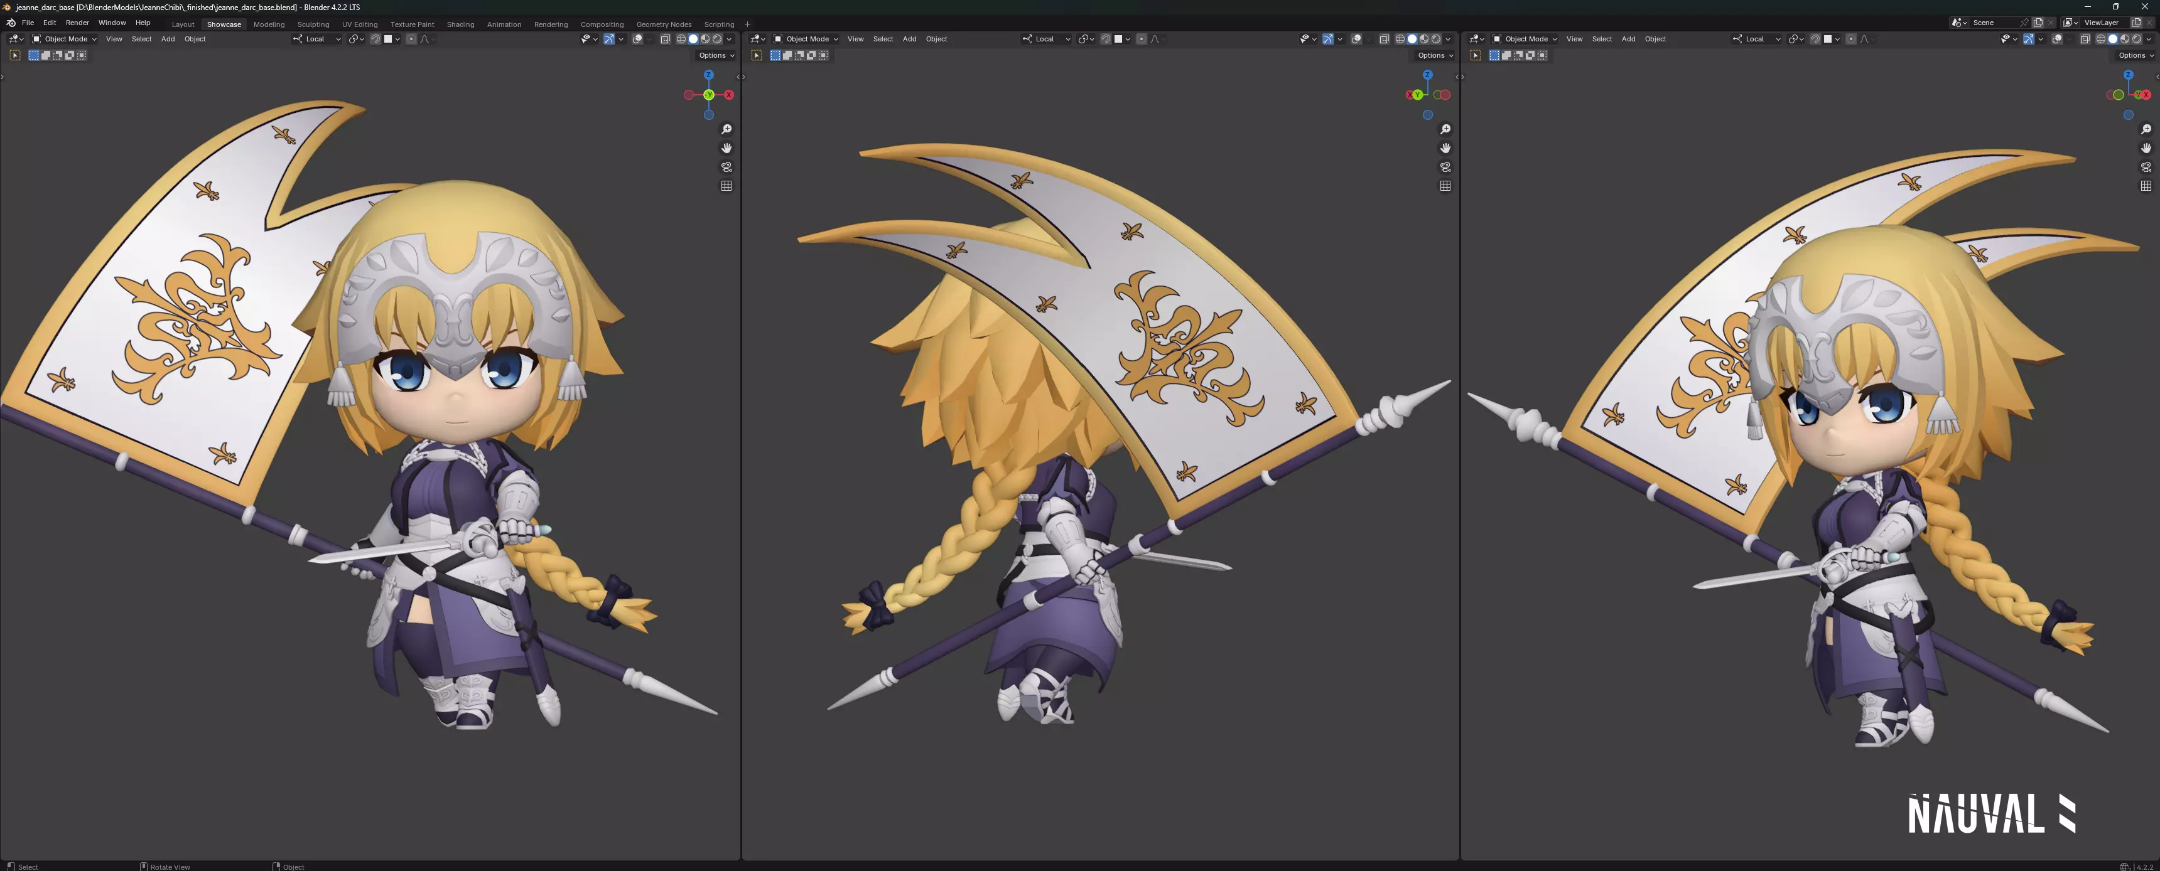Click the pan hand icon in middle viewport

(x=1445, y=147)
